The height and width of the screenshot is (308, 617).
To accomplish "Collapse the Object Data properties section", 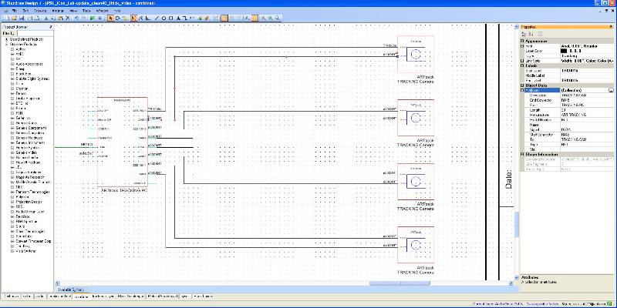I will pos(524,85).
